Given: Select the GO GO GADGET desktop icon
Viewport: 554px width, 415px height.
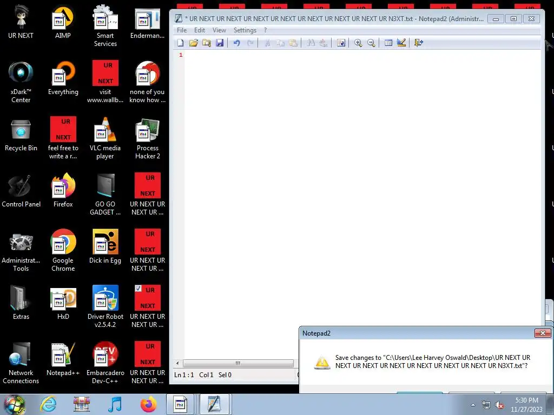Looking at the screenshot, I should coord(105,194).
